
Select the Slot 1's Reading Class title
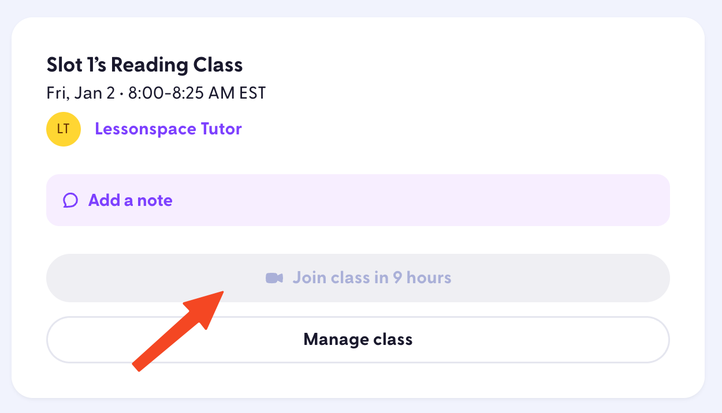coord(144,65)
